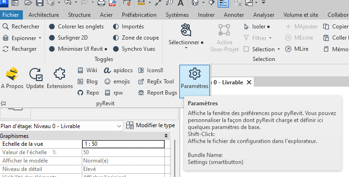Click the Afficher le modèle value Normal(e)
The height and width of the screenshot is (177, 349).
point(123,161)
